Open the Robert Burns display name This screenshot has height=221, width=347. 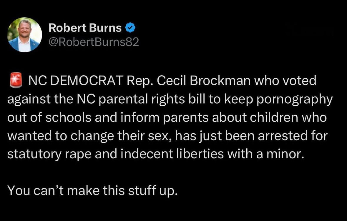85,28
